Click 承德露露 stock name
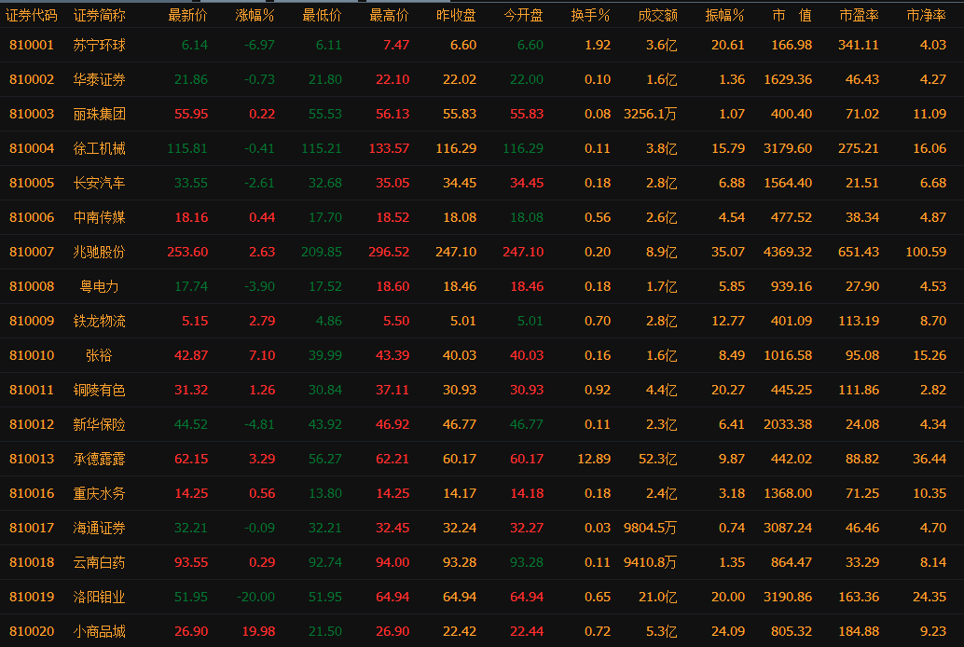The image size is (964, 647). click(99, 459)
